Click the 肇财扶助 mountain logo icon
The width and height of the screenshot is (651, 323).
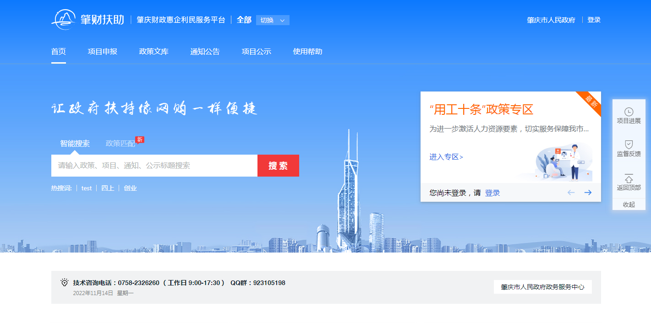pyautogui.click(x=64, y=20)
